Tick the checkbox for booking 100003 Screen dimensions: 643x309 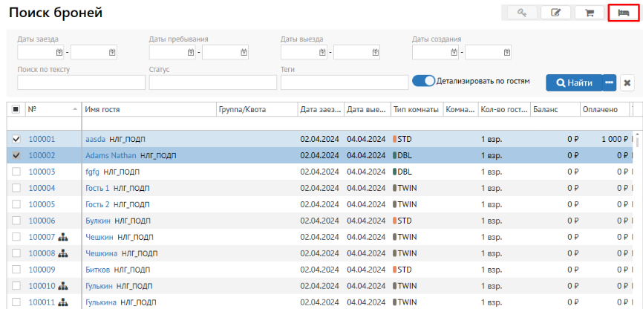click(x=16, y=172)
